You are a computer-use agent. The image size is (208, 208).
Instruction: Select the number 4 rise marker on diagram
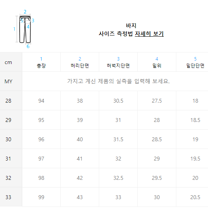tap(28, 27)
